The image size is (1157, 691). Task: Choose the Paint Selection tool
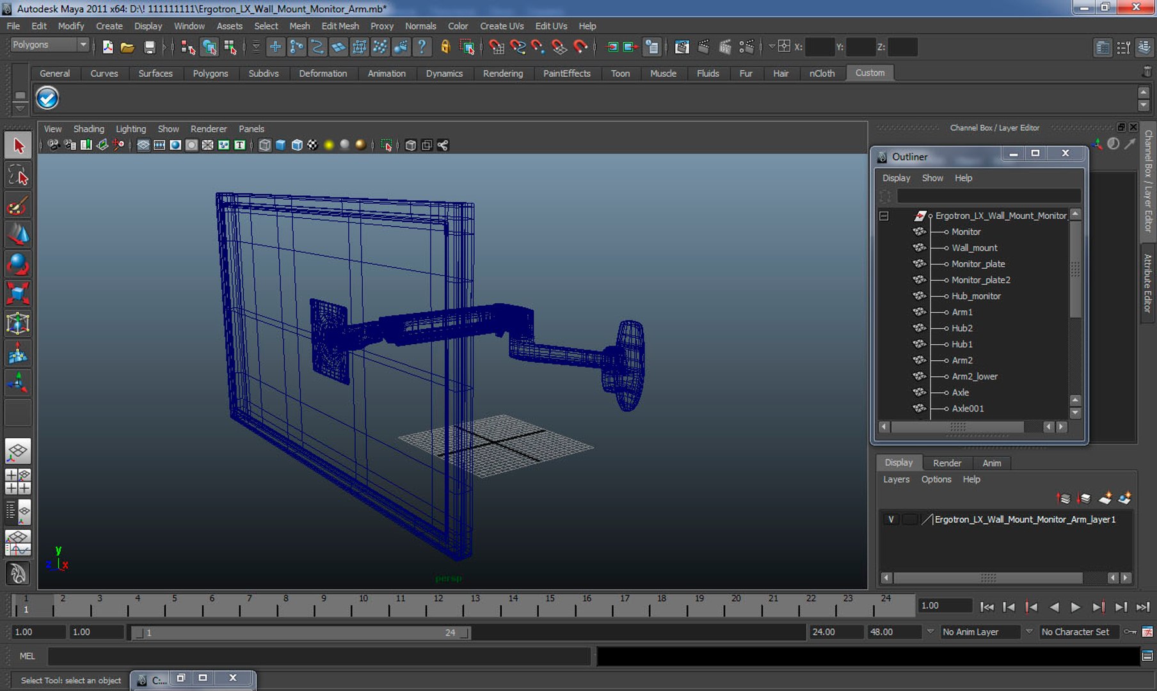point(18,205)
